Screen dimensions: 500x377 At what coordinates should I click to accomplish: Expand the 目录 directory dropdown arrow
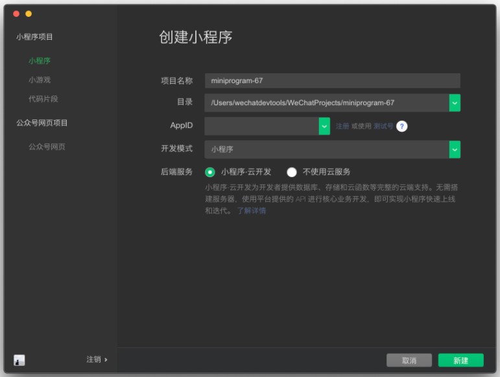455,103
